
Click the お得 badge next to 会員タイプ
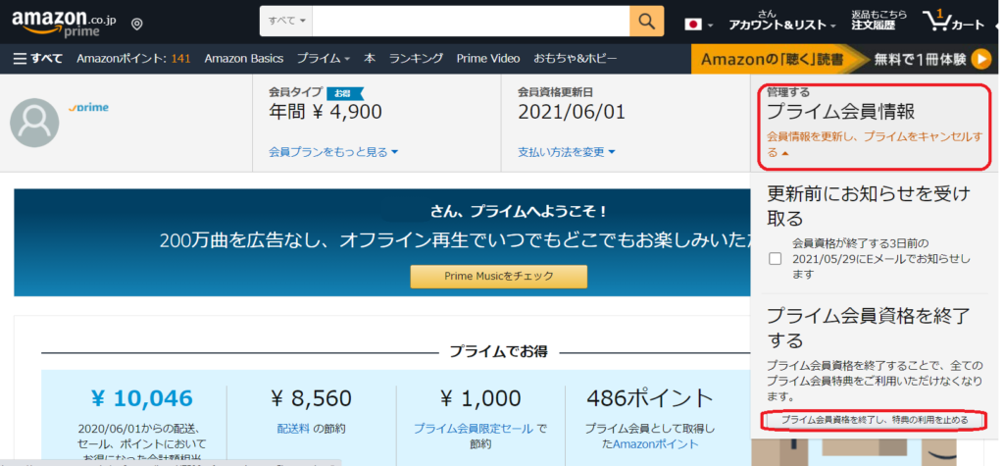[x=344, y=93]
